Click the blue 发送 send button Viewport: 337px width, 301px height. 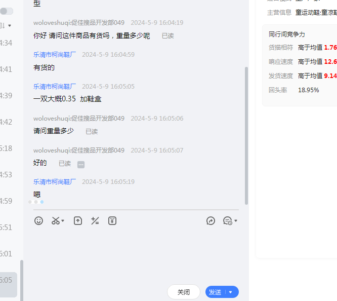click(216, 292)
